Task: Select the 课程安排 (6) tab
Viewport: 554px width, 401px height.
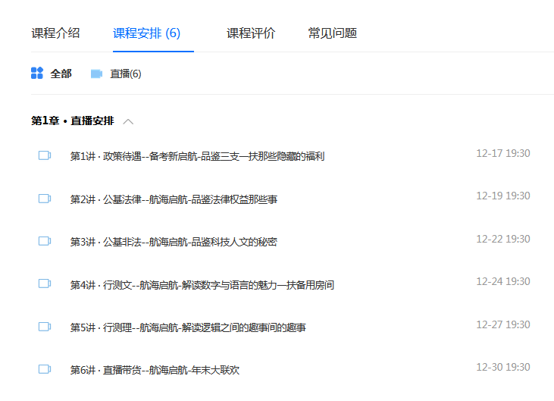Action: coord(146,33)
